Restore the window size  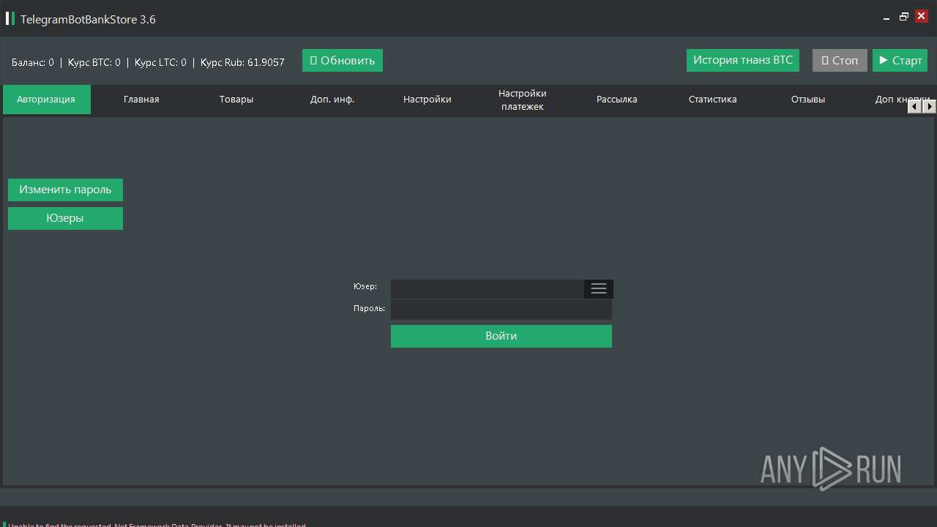[904, 17]
